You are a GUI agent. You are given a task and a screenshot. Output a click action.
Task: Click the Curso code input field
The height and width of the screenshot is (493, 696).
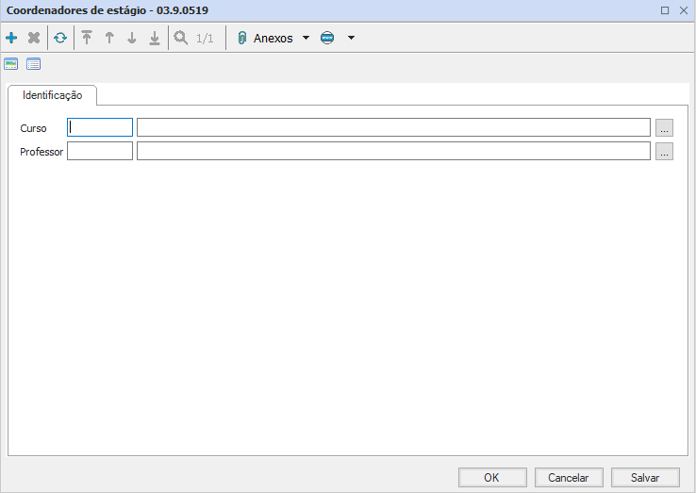pyautogui.click(x=100, y=127)
